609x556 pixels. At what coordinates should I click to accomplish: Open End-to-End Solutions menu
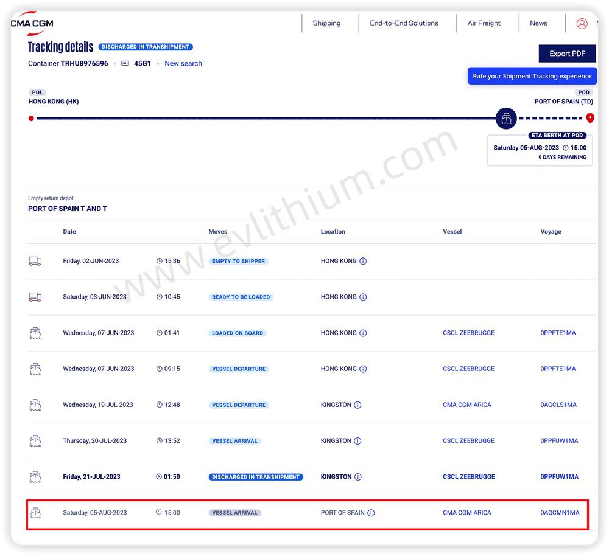[404, 23]
